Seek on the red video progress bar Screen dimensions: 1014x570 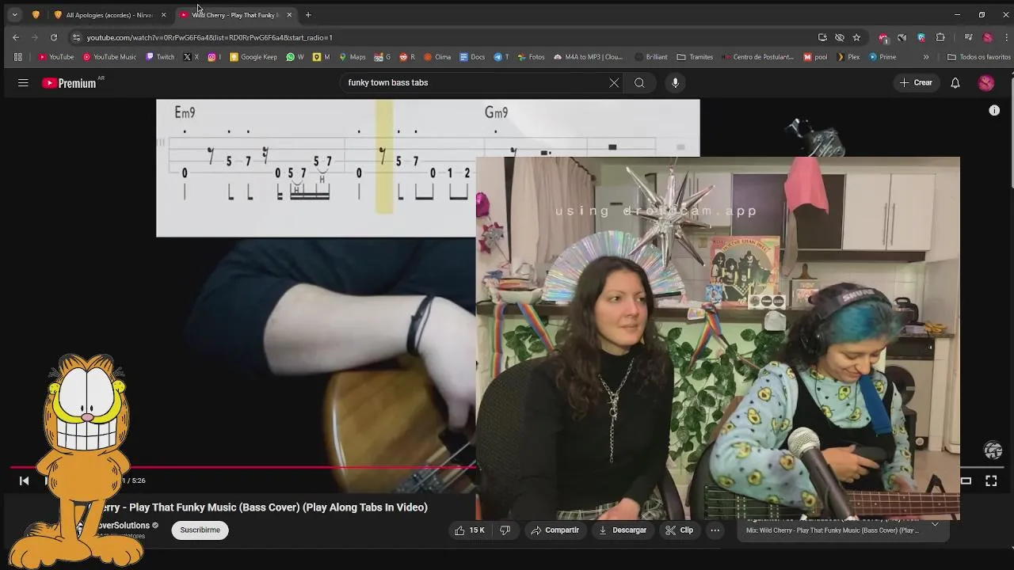point(243,467)
